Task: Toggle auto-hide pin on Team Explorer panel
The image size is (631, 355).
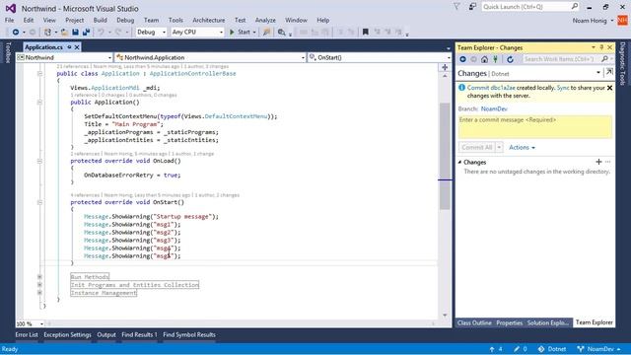Action: [x=601, y=47]
